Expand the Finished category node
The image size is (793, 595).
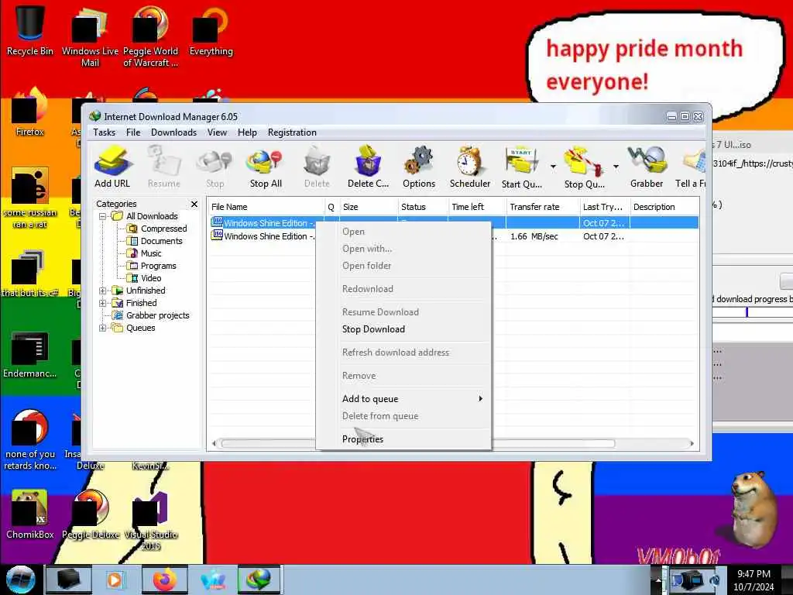click(103, 303)
